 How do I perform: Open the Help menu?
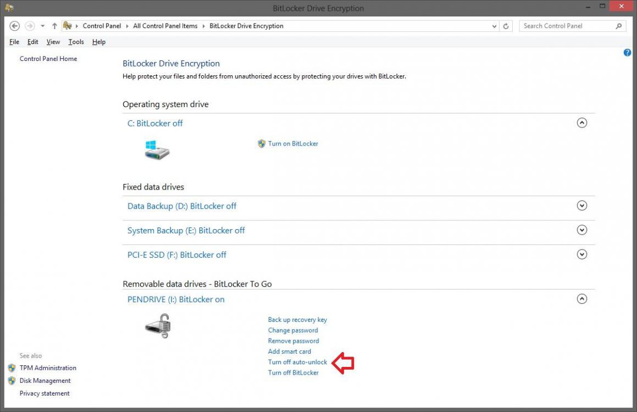(99, 42)
